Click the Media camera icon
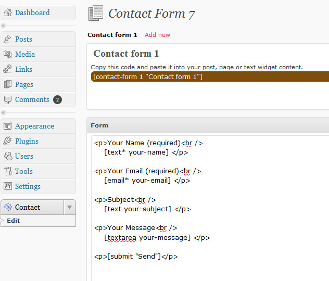 (x=8, y=54)
